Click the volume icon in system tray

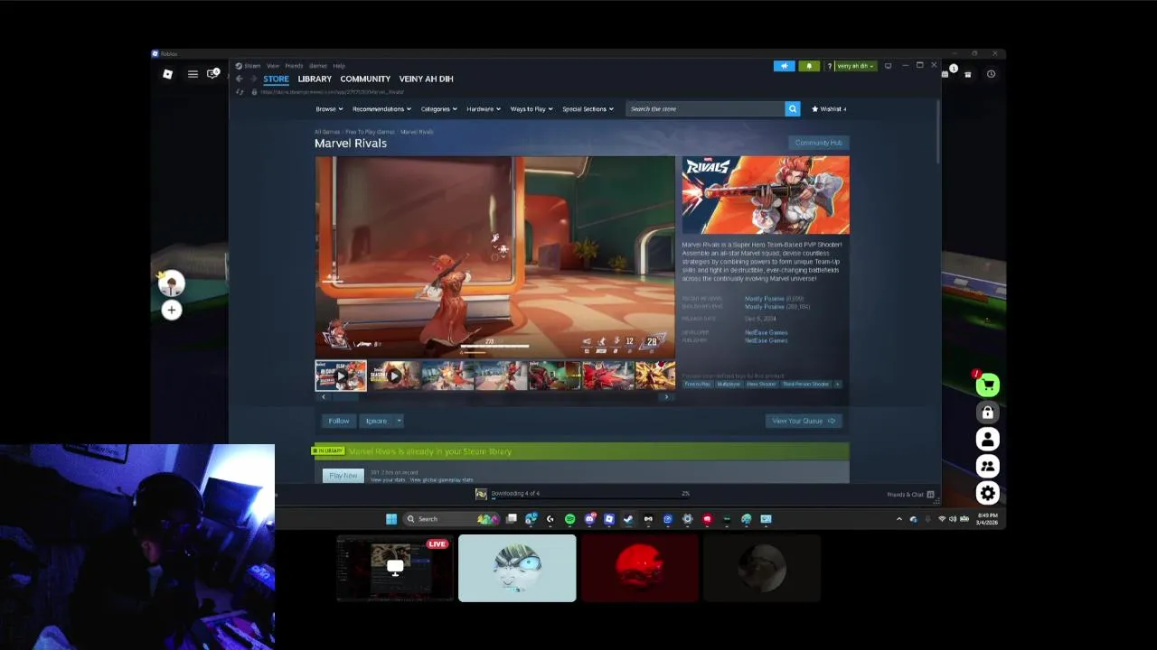tap(953, 519)
